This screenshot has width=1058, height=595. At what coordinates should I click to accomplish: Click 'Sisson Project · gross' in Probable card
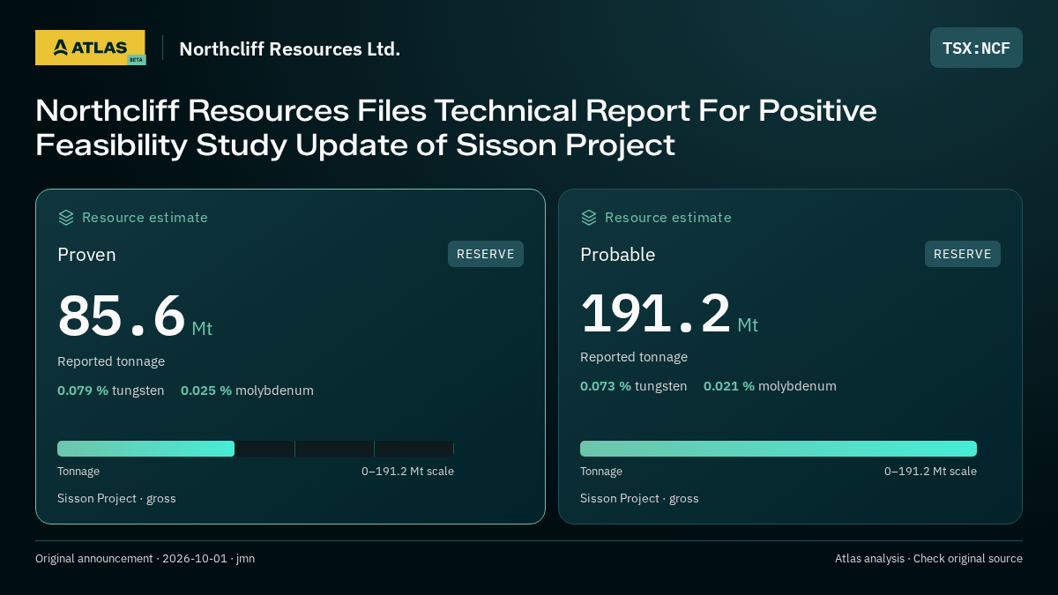[639, 499]
